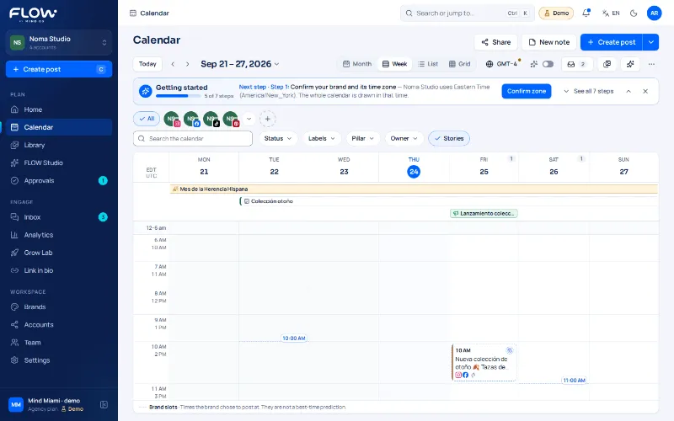Filter by the Pinterest account avatar
This screenshot has height=421, width=674.
click(231, 119)
